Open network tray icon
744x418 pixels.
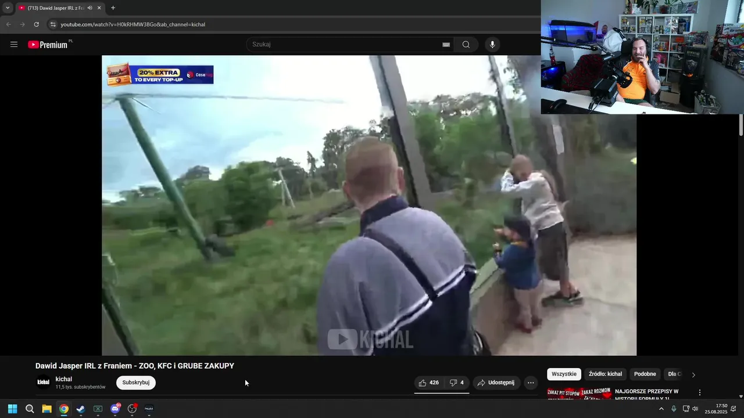686,409
